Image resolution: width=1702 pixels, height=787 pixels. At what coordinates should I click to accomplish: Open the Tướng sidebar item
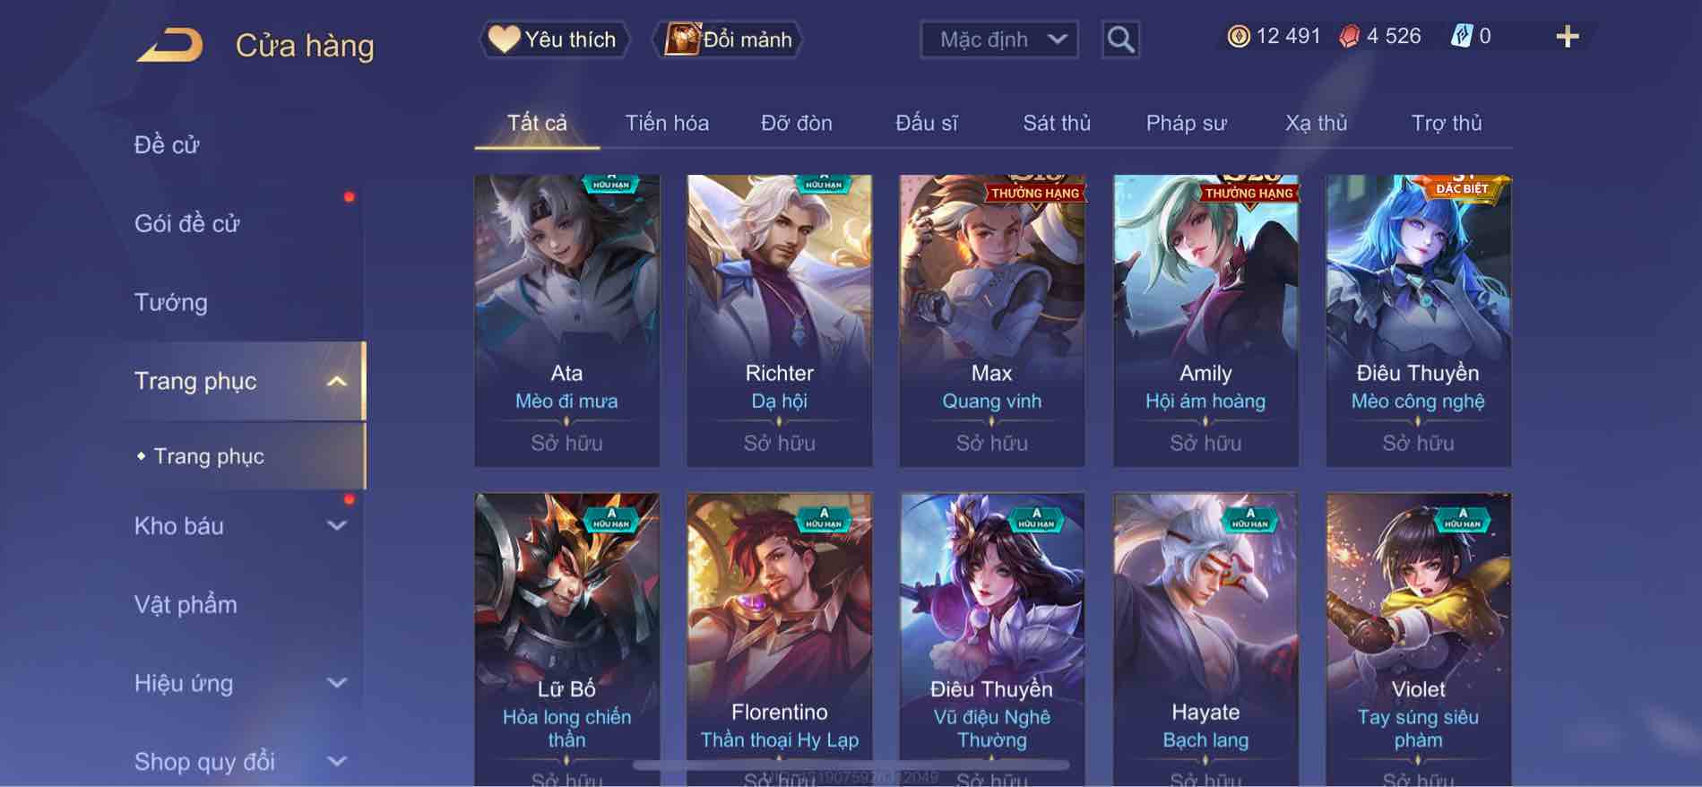170,302
